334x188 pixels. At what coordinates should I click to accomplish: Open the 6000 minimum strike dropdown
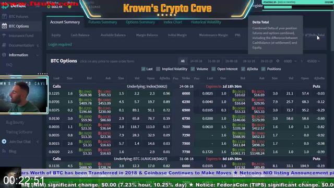[x=290, y=61]
